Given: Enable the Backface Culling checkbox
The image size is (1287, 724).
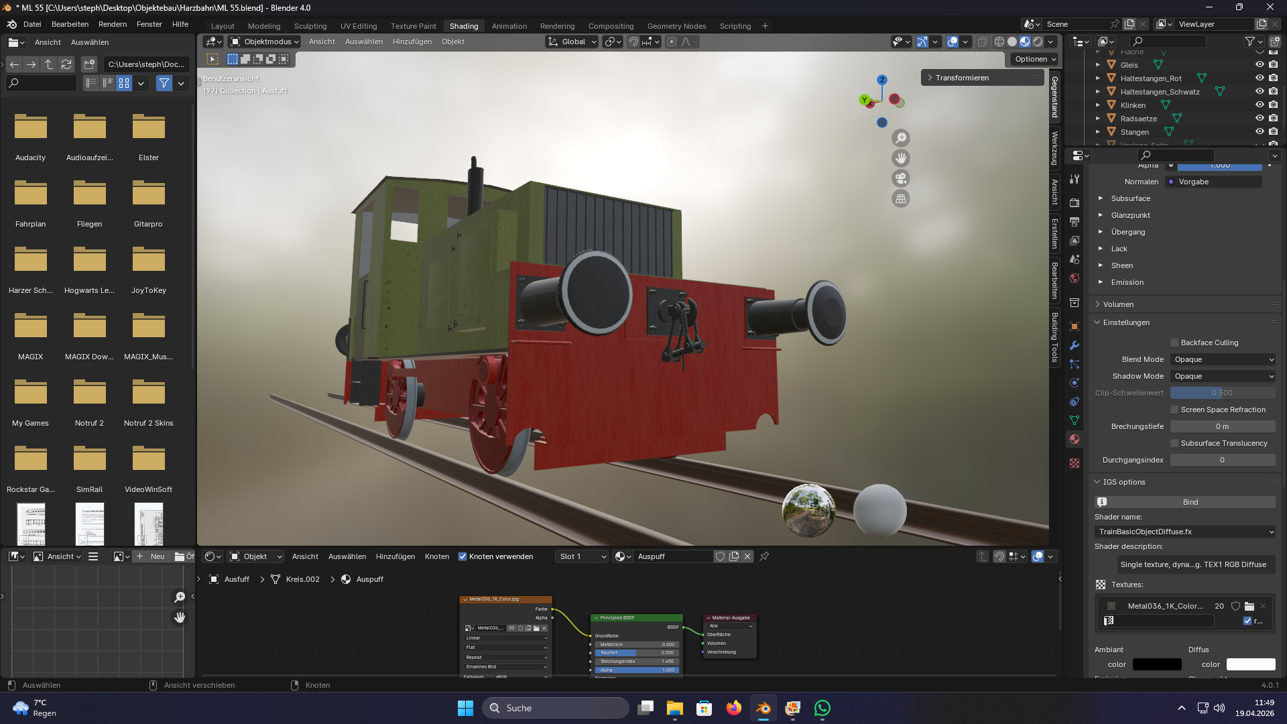Looking at the screenshot, I should (x=1174, y=343).
